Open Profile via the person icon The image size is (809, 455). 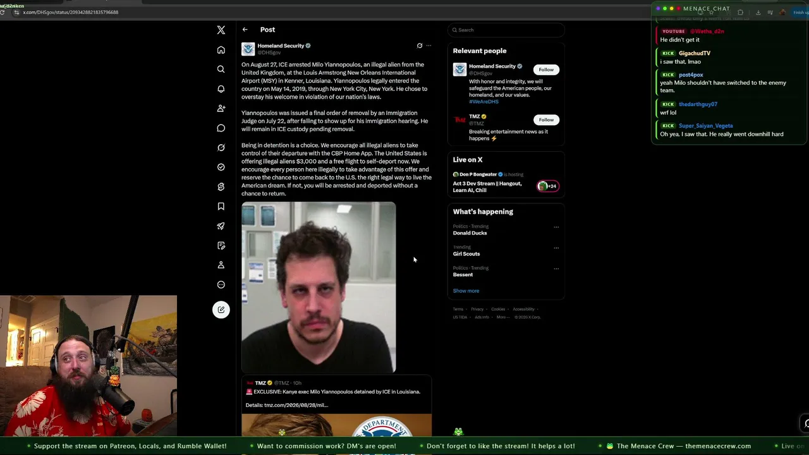pyautogui.click(x=221, y=265)
